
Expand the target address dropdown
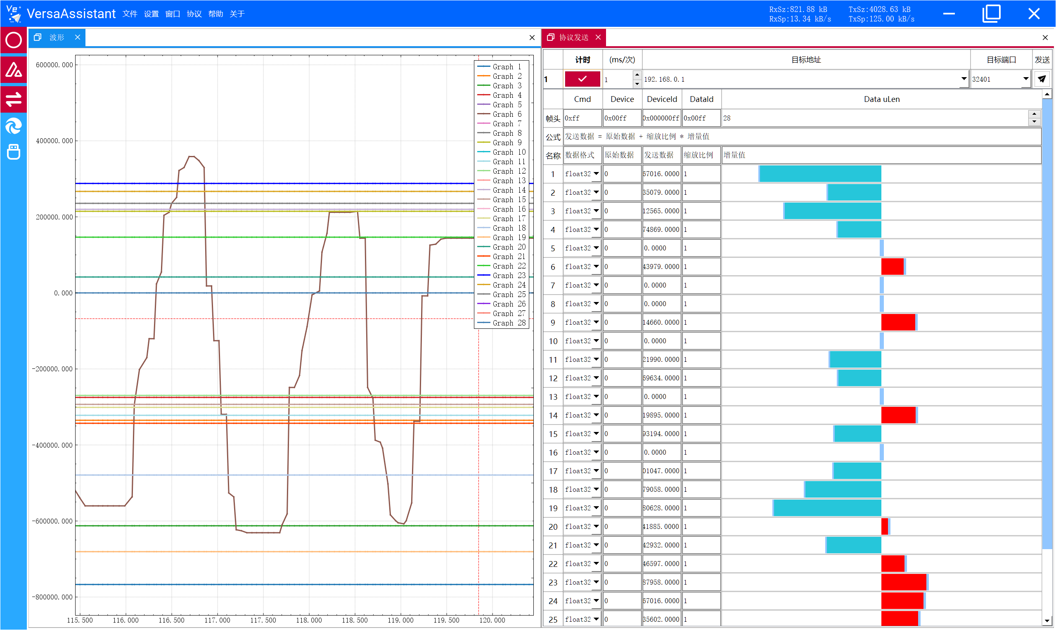coord(964,79)
